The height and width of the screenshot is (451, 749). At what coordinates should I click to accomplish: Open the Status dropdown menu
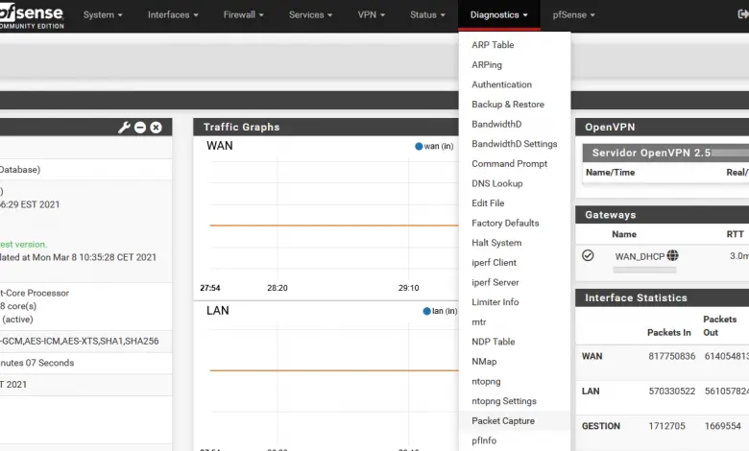point(427,14)
